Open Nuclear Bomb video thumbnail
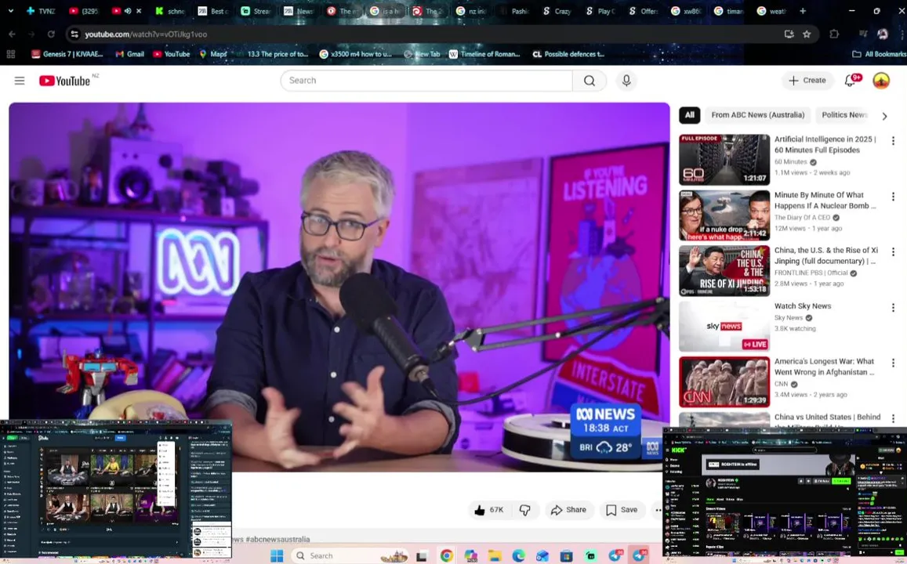 (x=724, y=215)
